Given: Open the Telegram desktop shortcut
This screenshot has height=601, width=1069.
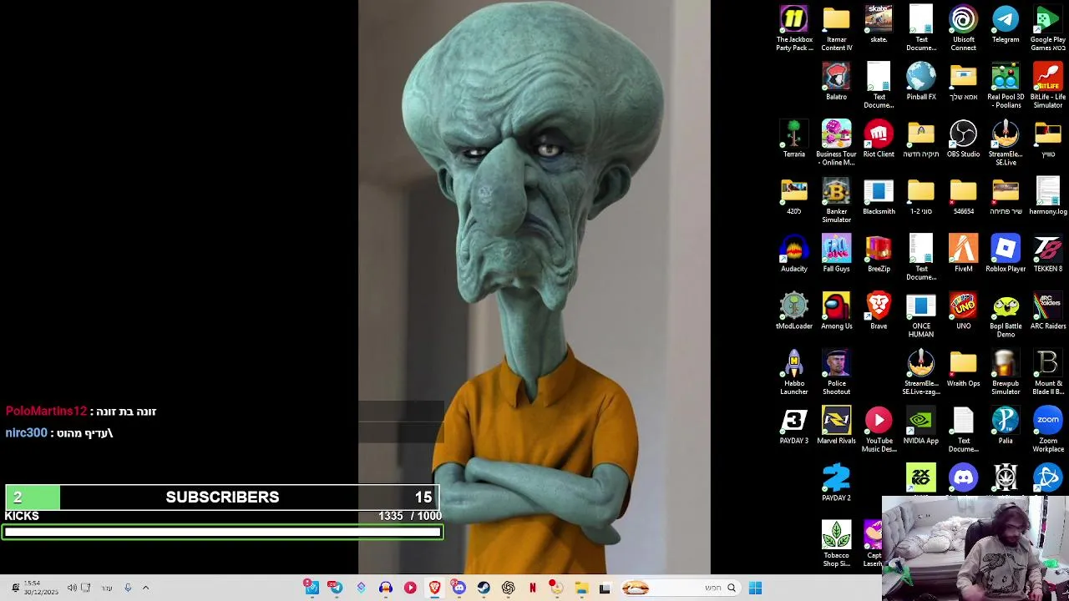Looking at the screenshot, I should [x=1006, y=24].
